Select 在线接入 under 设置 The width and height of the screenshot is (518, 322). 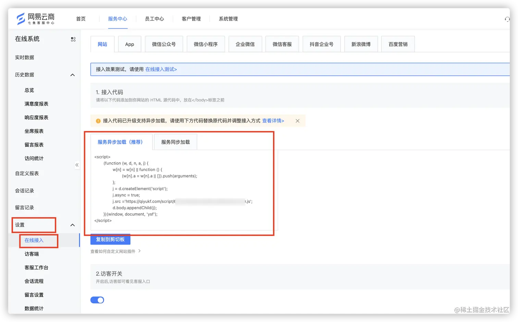34,240
